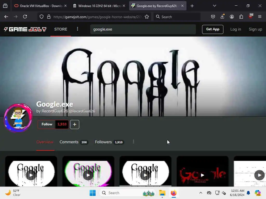Click the cloud sync off tray icon
The height and width of the screenshot is (199, 266).
(209, 193)
